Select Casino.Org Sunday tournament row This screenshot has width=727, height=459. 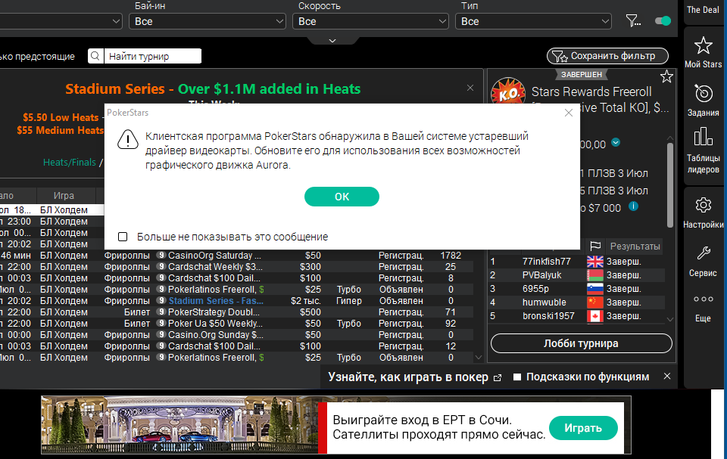236,335
